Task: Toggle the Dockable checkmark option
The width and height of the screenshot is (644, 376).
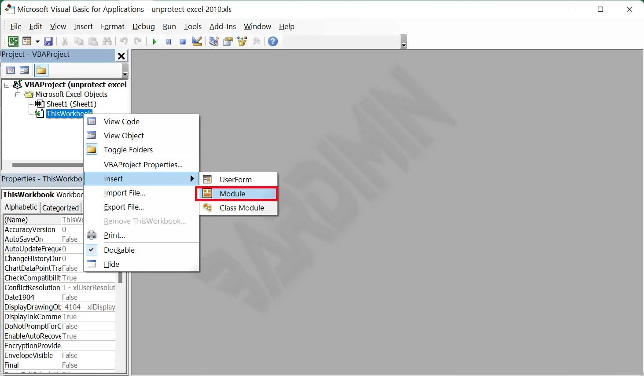Action: point(119,250)
